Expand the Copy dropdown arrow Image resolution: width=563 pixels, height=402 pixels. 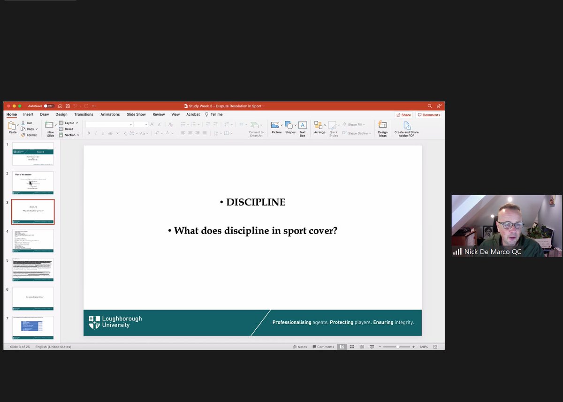37,129
